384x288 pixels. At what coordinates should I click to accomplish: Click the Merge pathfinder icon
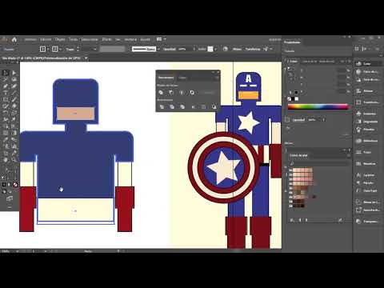click(182, 107)
